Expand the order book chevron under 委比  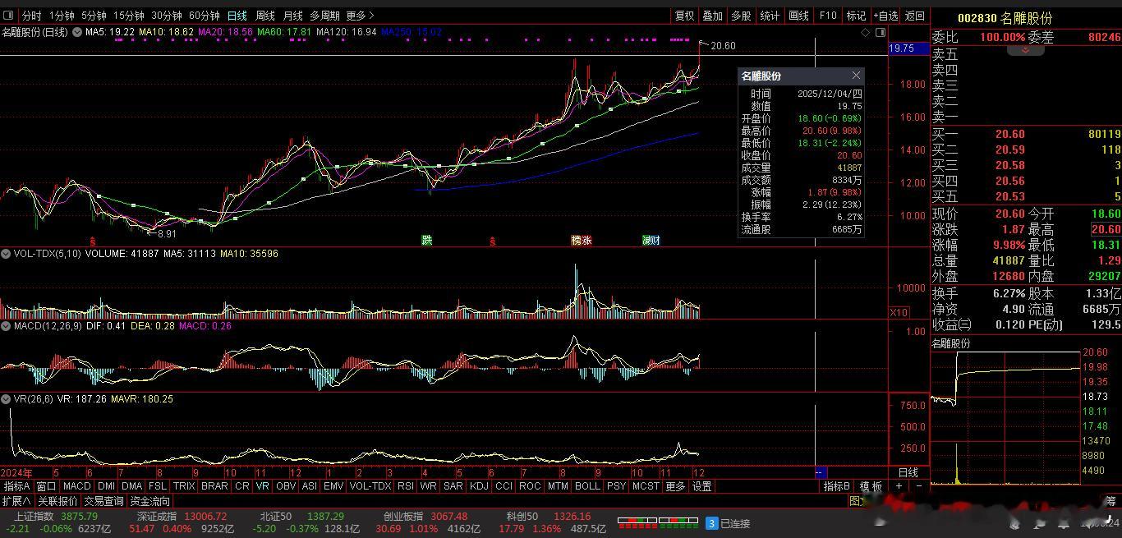point(1025,50)
